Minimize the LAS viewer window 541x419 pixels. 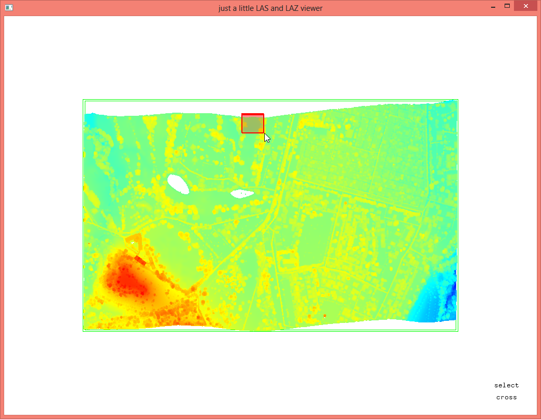(x=492, y=7)
